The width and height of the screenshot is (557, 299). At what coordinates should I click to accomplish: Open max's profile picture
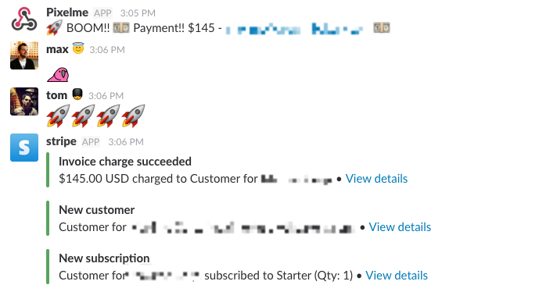coord(24,55)
